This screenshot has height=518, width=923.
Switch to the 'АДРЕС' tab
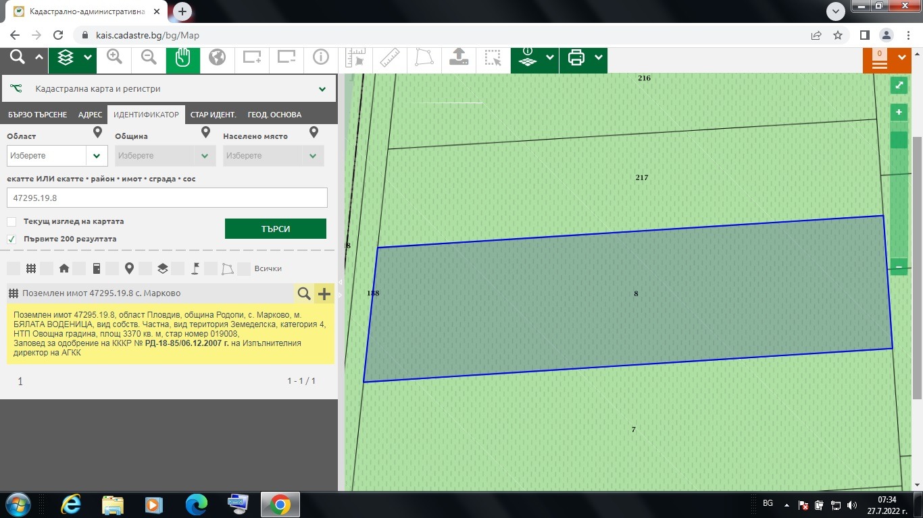(x=90, y=115)
